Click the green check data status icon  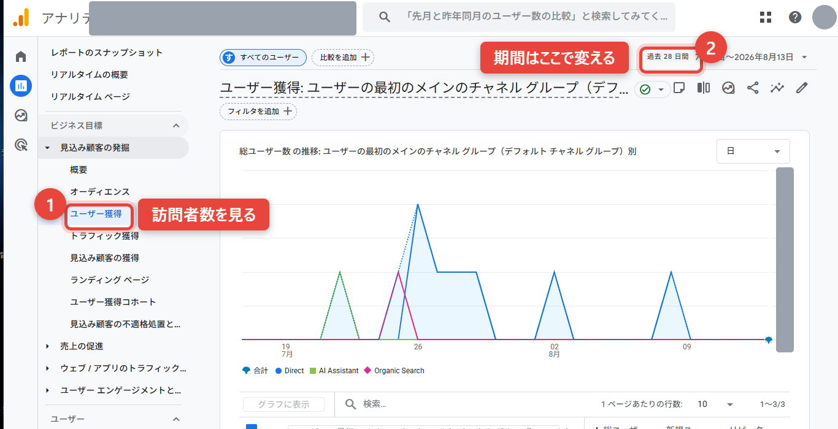(645, 89)
